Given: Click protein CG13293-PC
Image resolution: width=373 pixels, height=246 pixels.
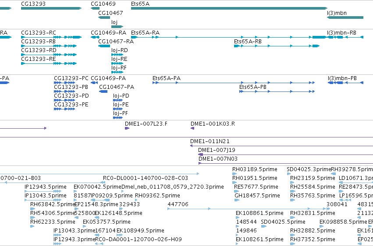Looking at the screenshot, I should (x=71, y=78).
